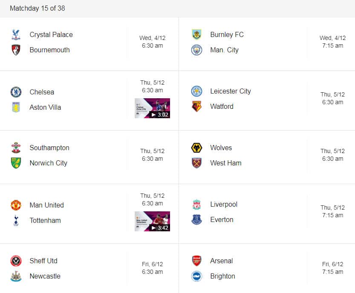The height and width of the screenshot is (293, 355).
Task: Click the Liverpool club crest
Action: pyautogui.click(x=196, y=204)
